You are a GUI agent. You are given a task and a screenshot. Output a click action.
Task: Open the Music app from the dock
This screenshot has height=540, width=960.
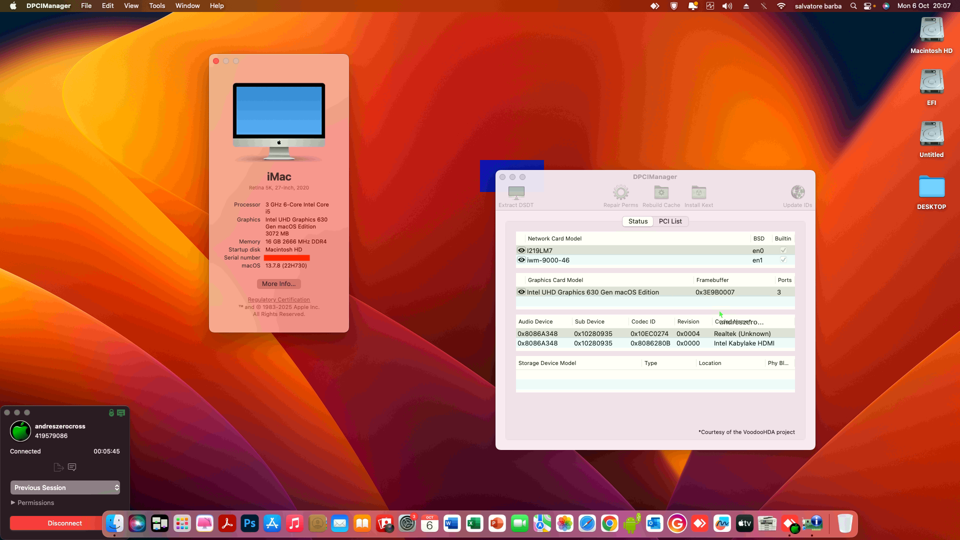coord(294,523)
